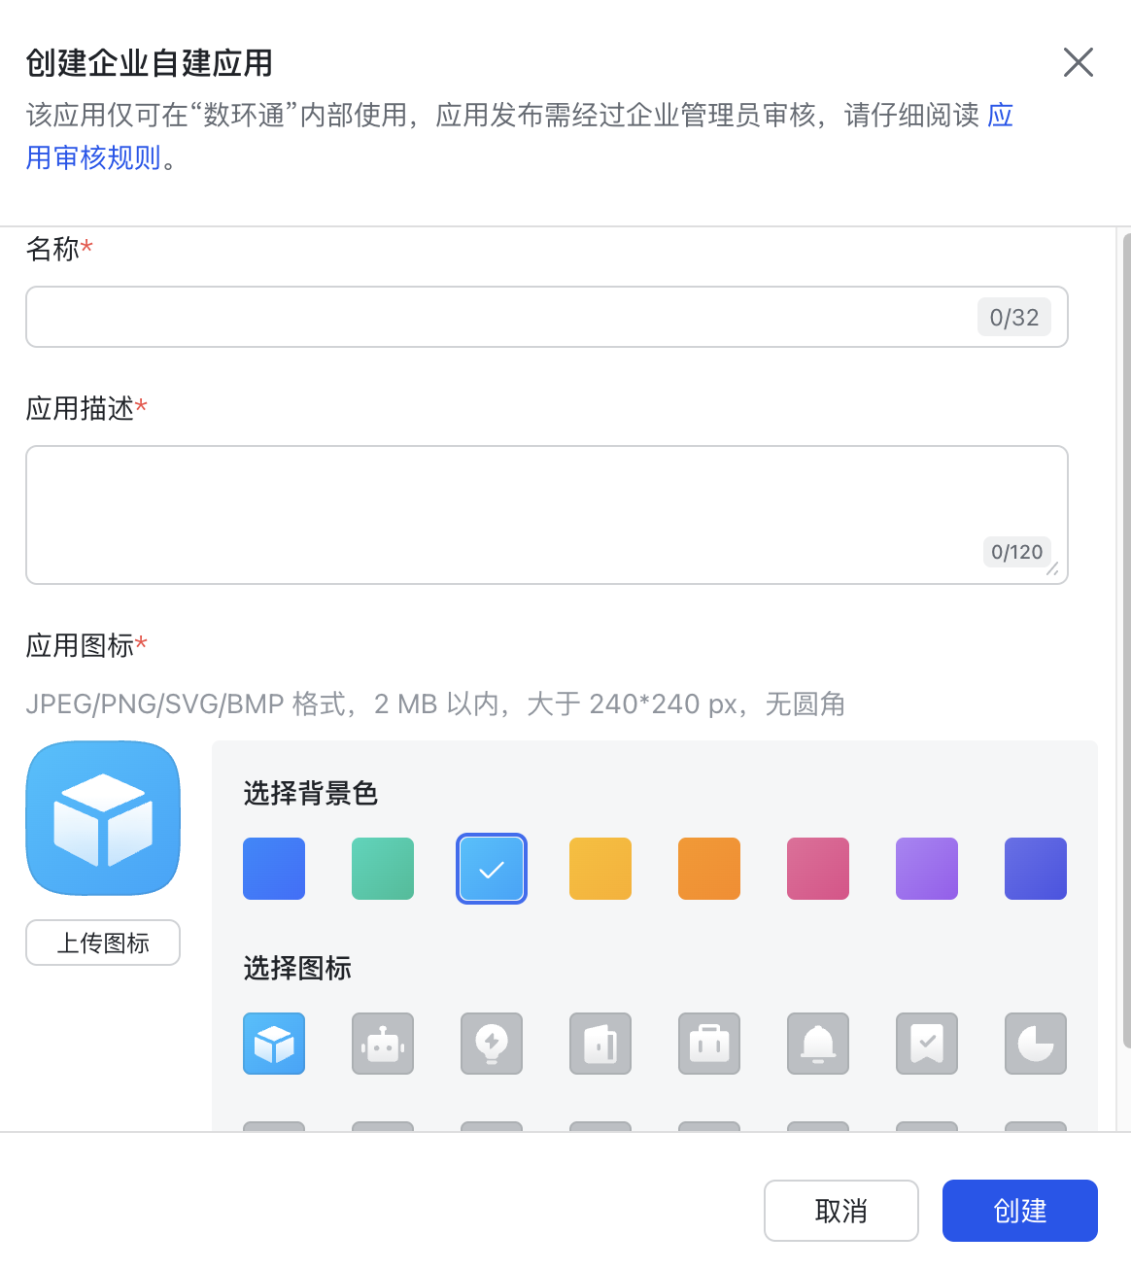Screen dimensions: 1131x1269
Task: Select the door icon
Action: [x=600, y=1044]
